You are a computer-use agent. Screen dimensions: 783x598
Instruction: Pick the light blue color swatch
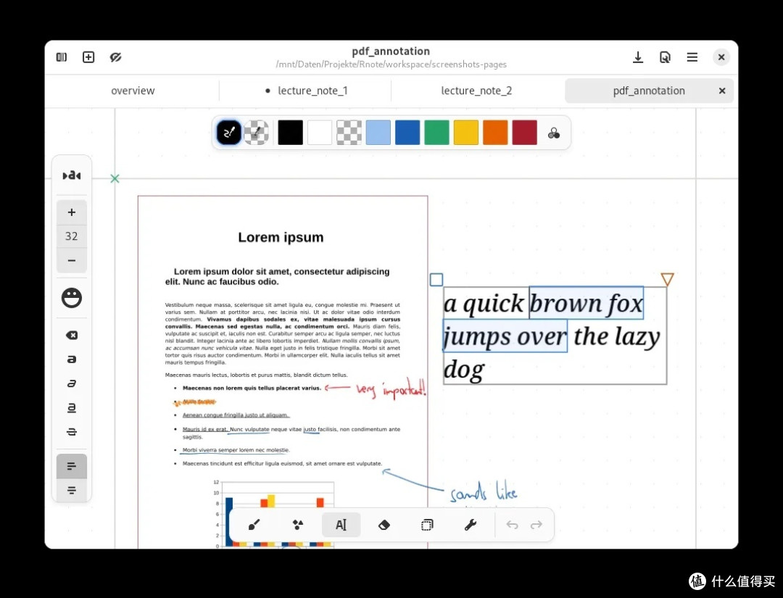[x=378, y=132]
